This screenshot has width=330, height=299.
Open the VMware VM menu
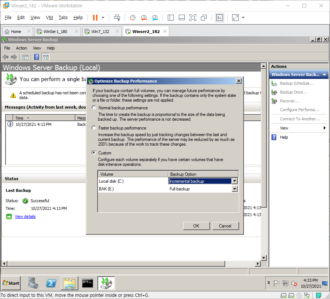click(49, 17)
